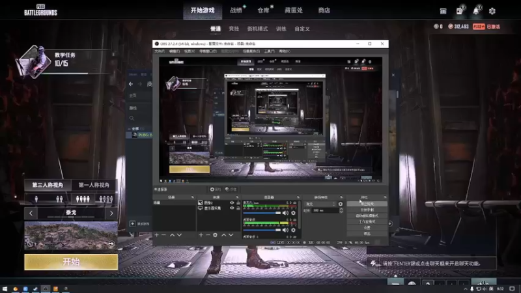Screen dimensions: 521x293
Task: Select 第一人称视角 perspective
Action: tap(94, 185)
